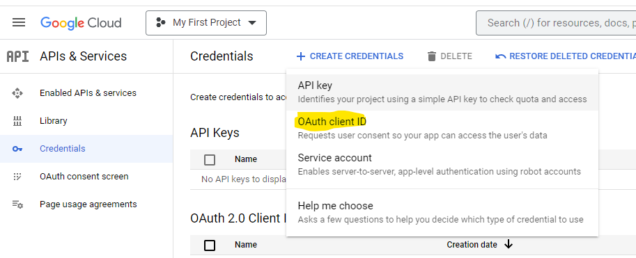Click Restore Deleted Credentials
This screenshot has width=636, height=258.
[566, 56]
